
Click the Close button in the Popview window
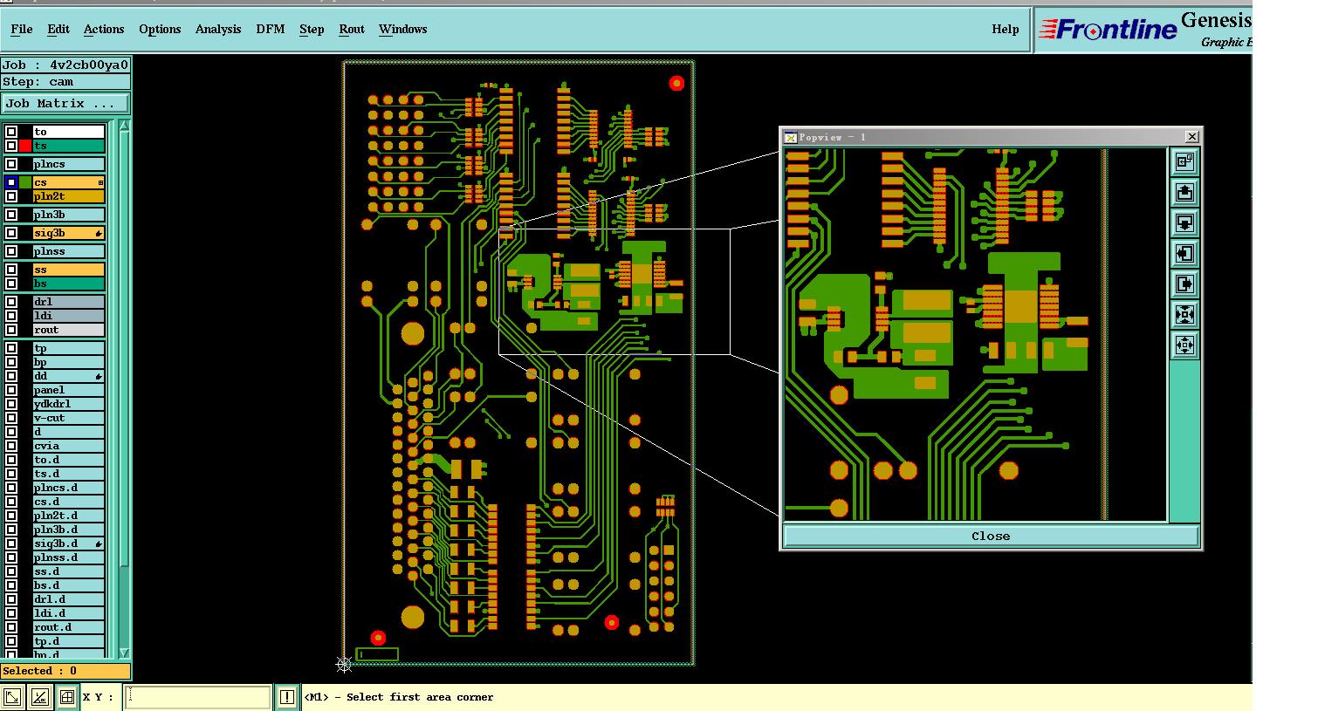991,536
